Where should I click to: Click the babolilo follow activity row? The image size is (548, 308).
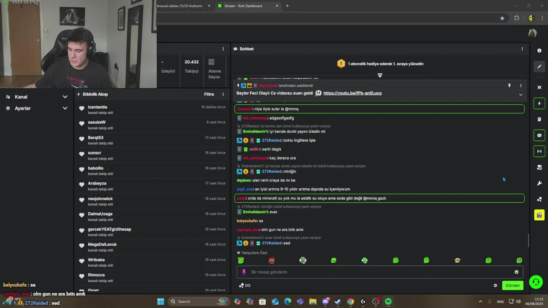152,171
